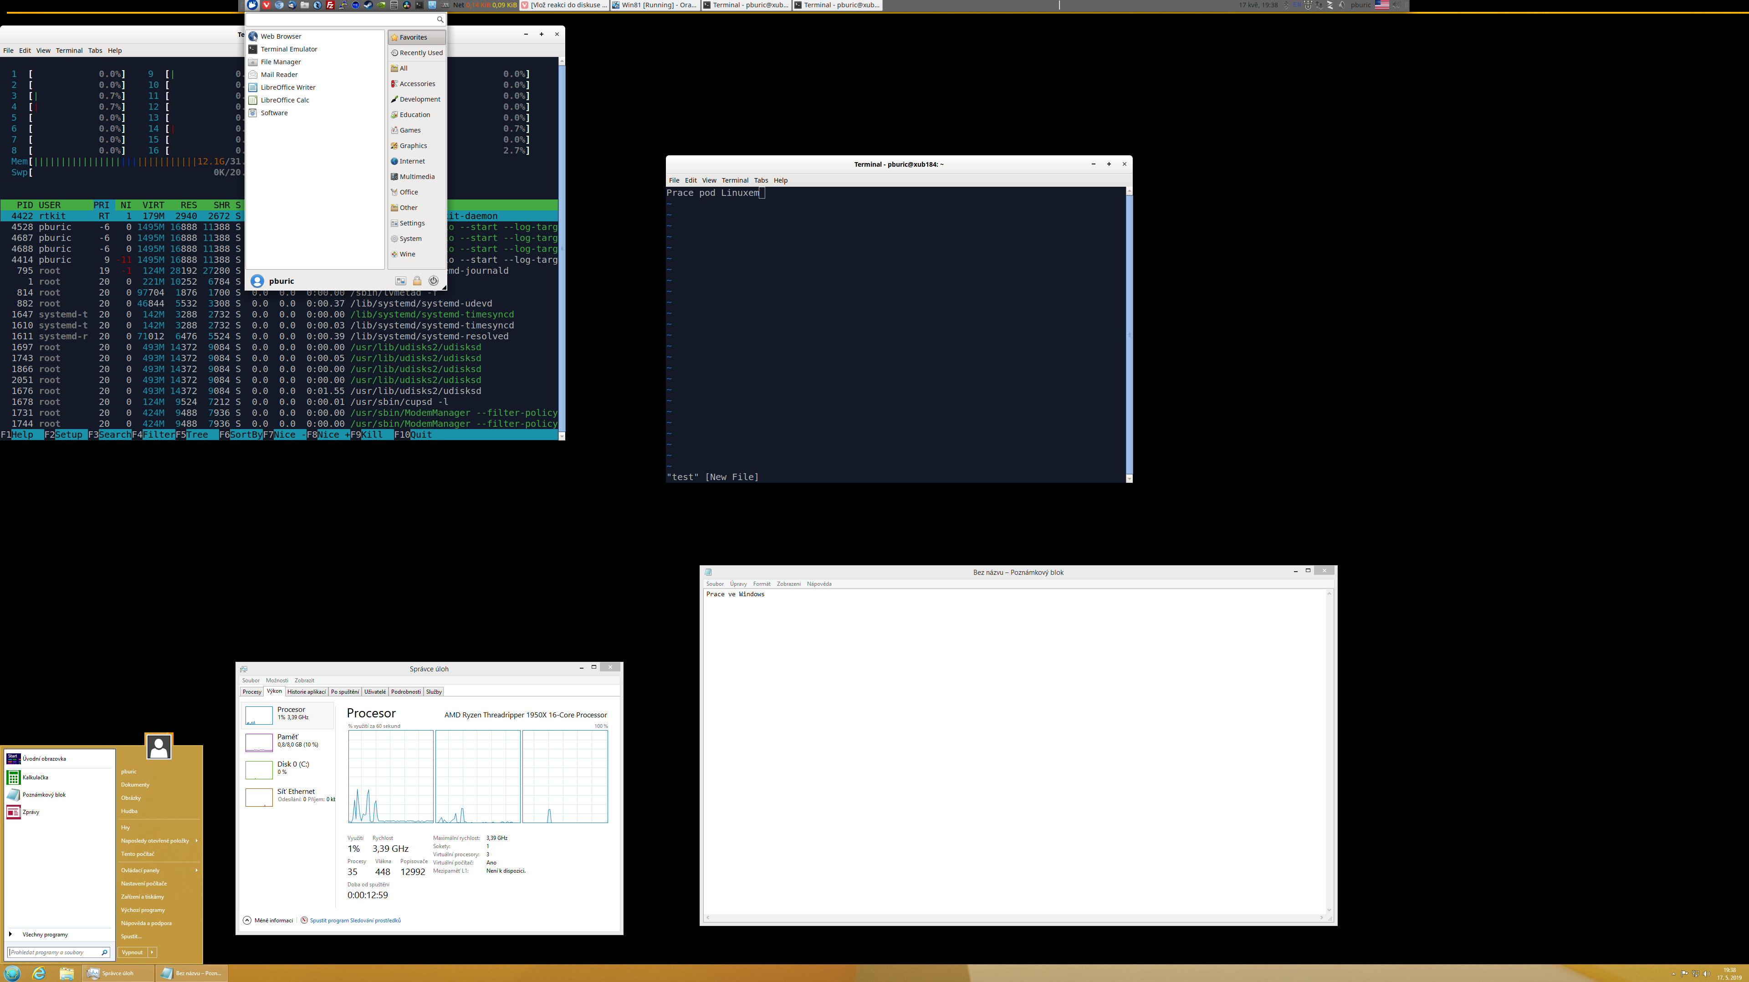Click the user avatar picture in start menu

pyautogui.click(x=159, y=747)
